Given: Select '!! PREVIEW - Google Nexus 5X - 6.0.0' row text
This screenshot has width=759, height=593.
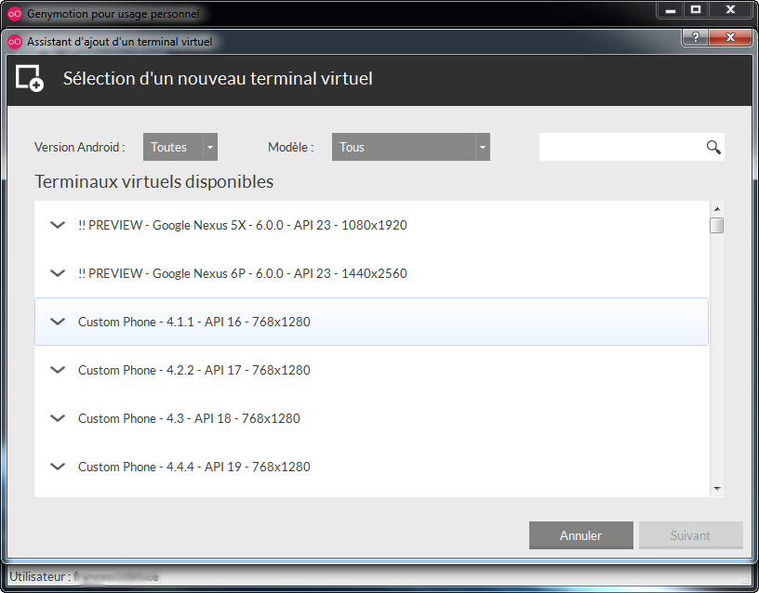Looking at the screenshot, I should pos(243,225).
